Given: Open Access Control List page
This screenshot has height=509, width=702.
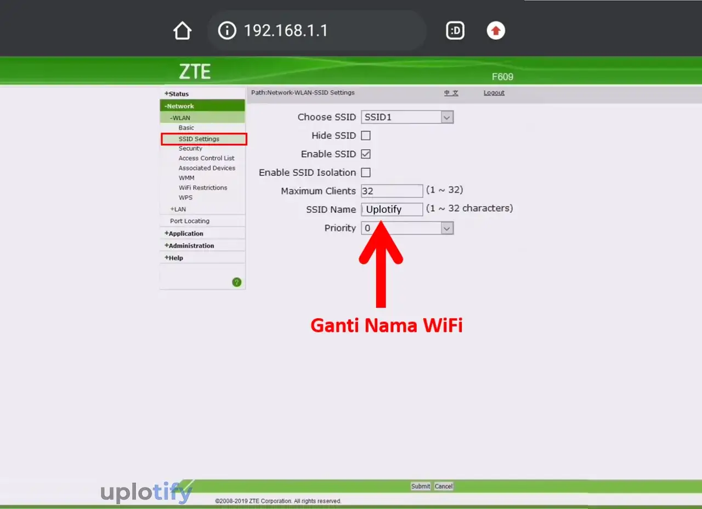Looking at the screenshot, I should pos(206,158).
